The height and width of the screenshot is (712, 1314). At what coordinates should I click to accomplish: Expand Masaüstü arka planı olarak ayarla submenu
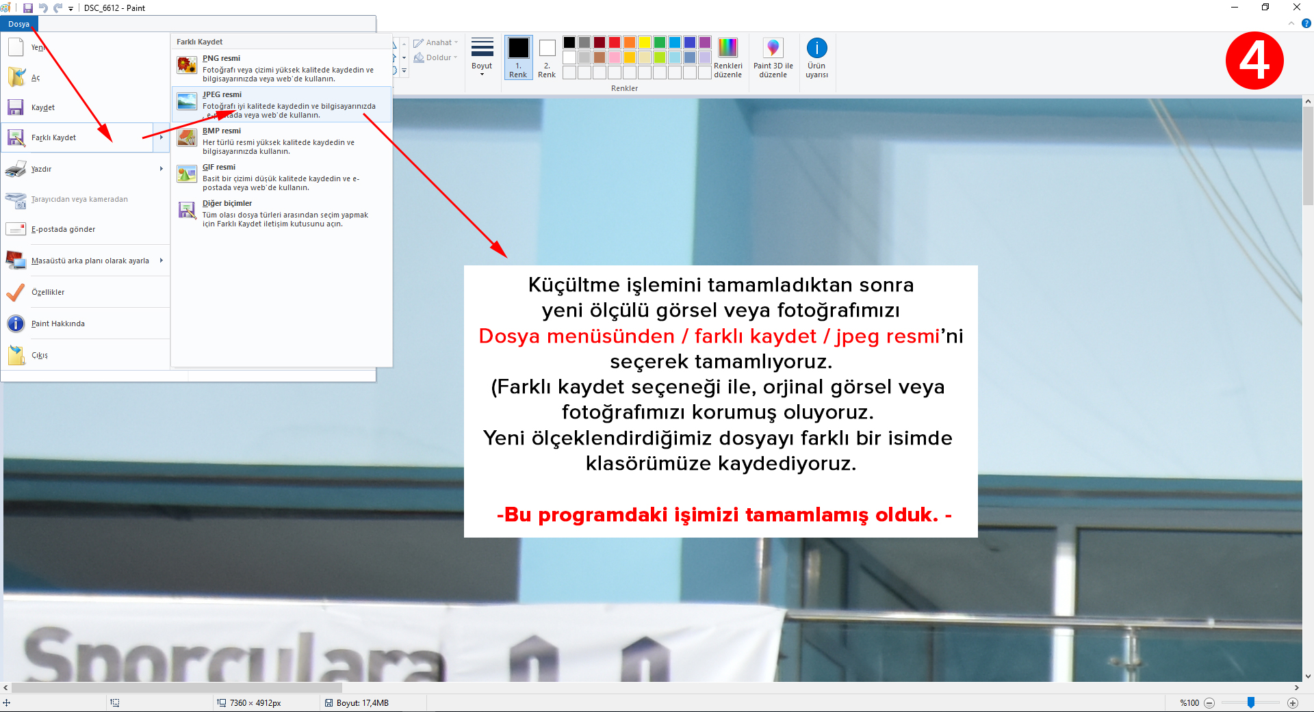click(x=162, y=261)
